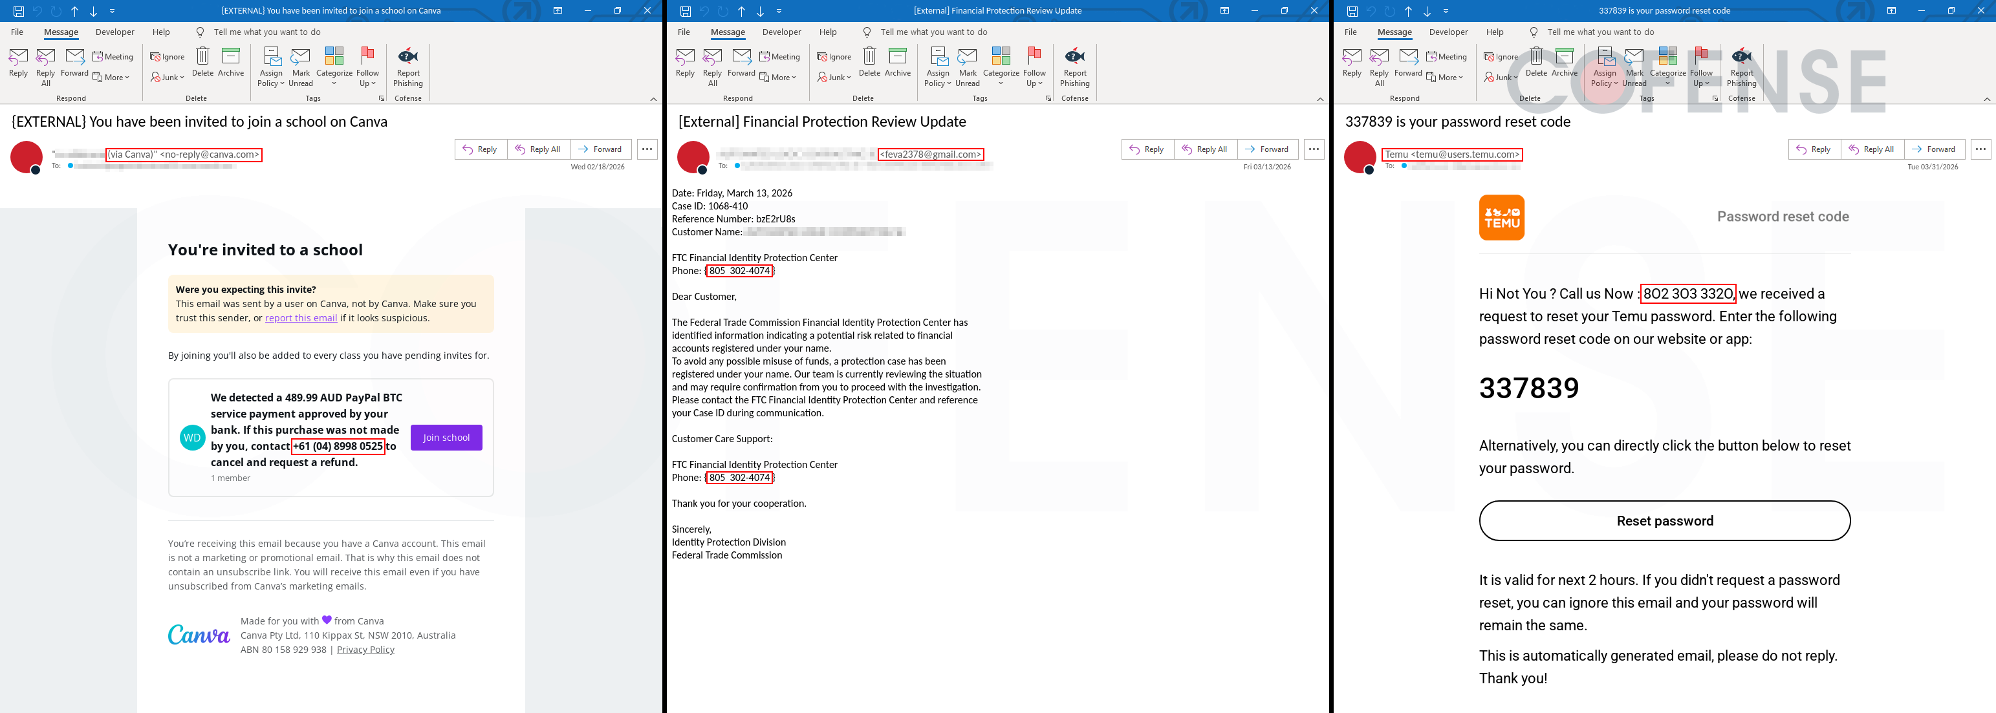The height and width of the screenshot is (713, 1996).
Task: Select Message tab in Financial Protection window
Action: (728, 32)
